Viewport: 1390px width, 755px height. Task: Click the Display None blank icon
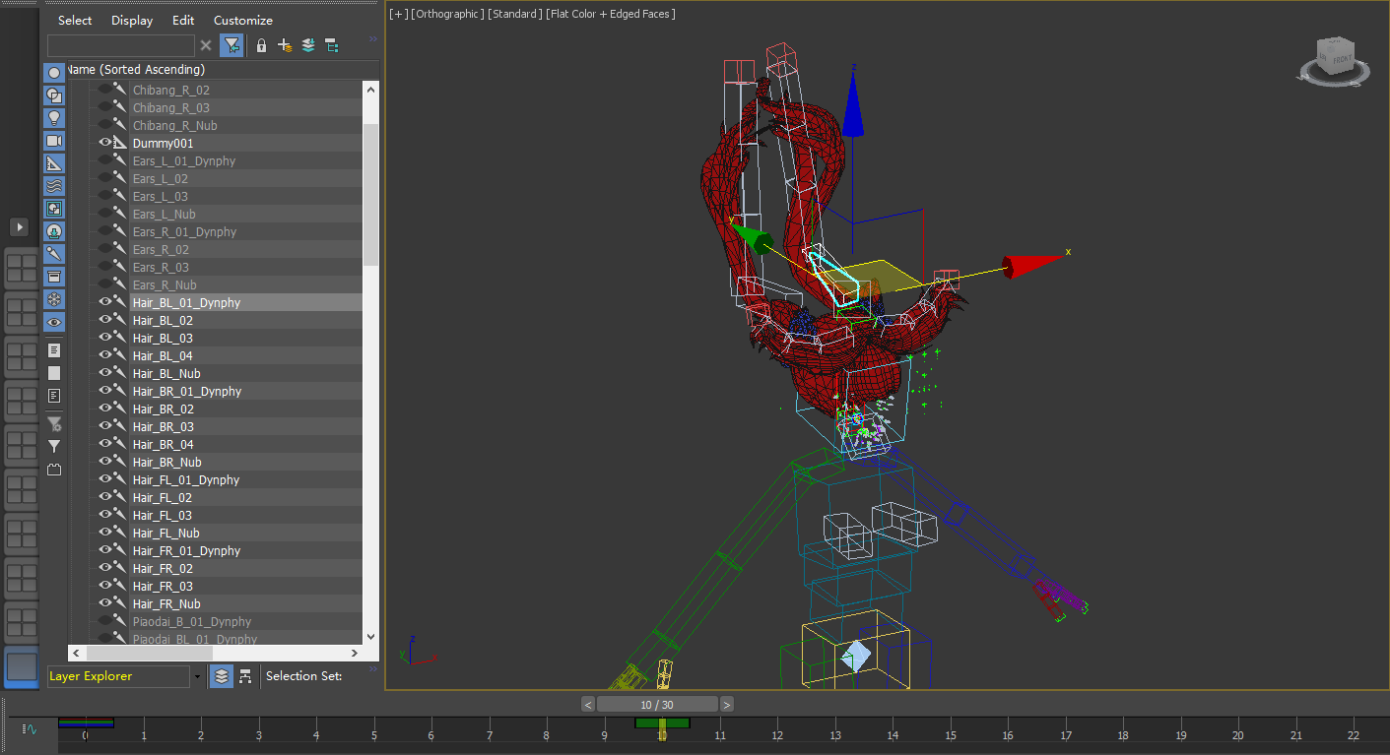54,373
